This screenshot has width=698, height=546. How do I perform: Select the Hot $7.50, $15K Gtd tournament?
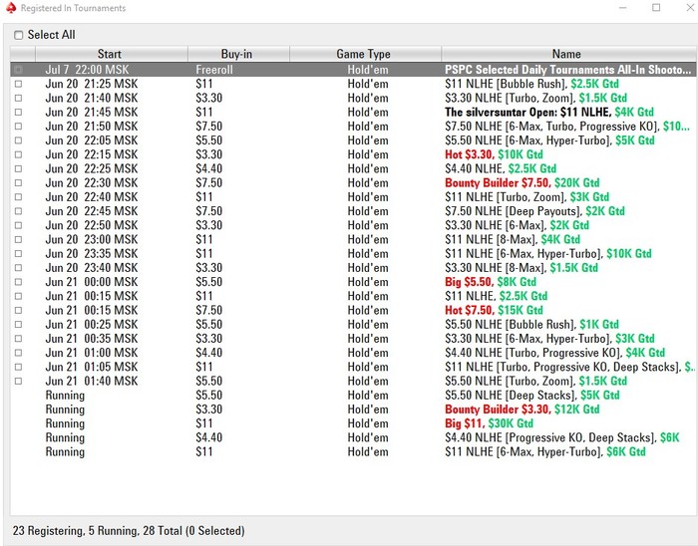click(x=353, y=310)
